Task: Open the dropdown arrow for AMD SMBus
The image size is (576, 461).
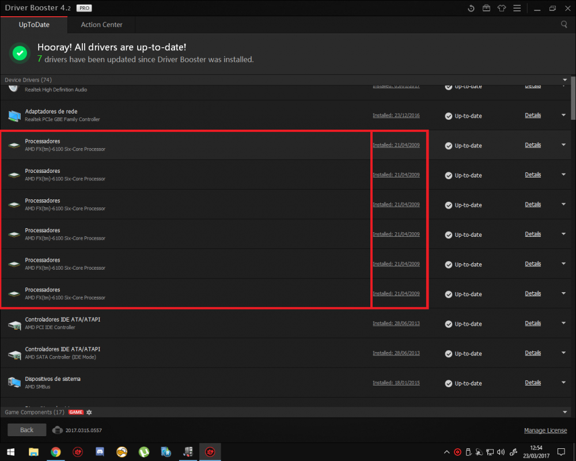Action: pos(563,383)
